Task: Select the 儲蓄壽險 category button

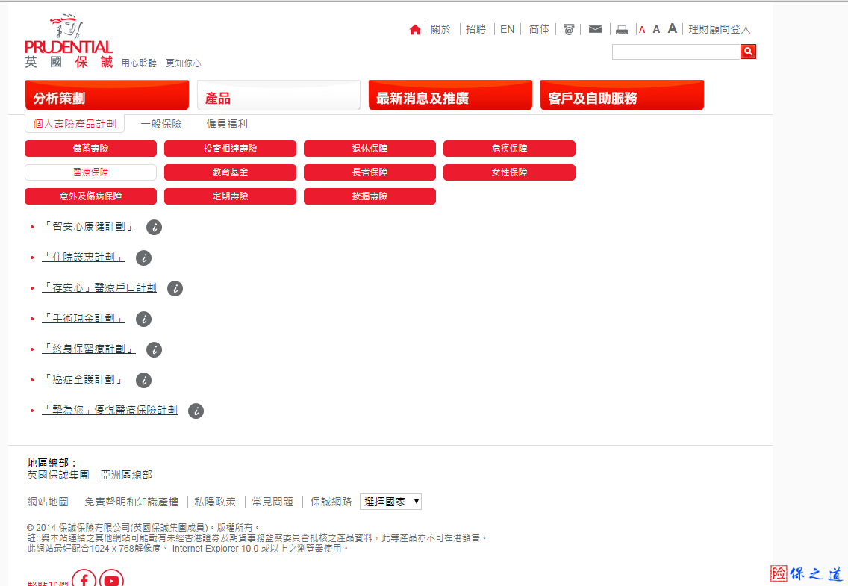Action: [x=91, y=149]
